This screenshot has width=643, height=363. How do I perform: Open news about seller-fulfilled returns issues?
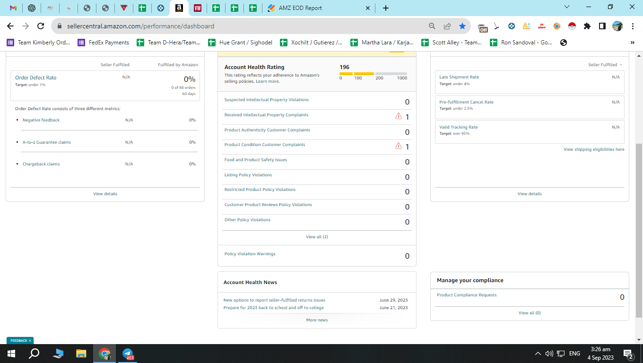tap(274, 300)
